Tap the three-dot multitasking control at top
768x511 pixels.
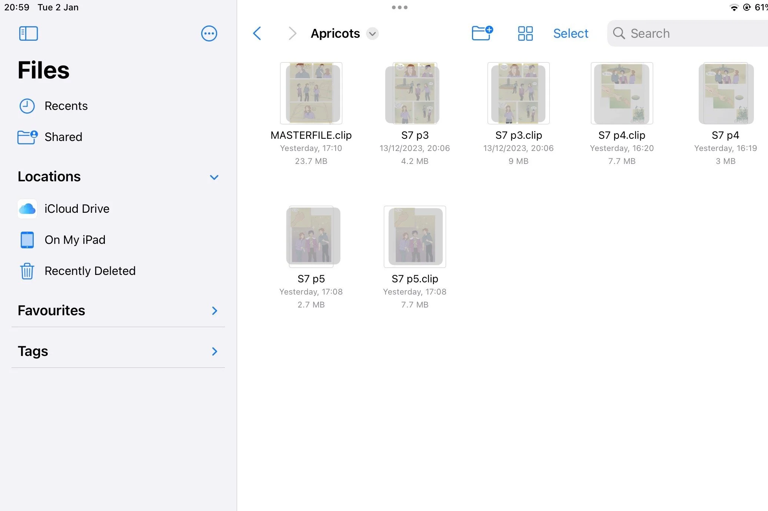pos(399,7)
